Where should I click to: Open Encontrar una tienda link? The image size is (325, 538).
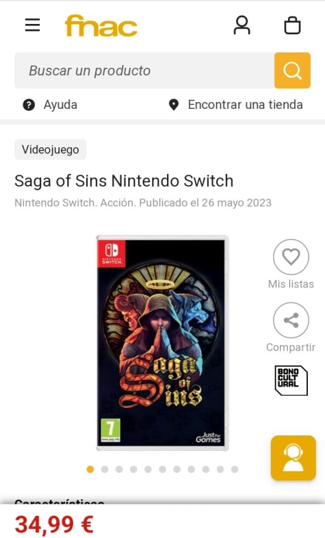(245, 105)
